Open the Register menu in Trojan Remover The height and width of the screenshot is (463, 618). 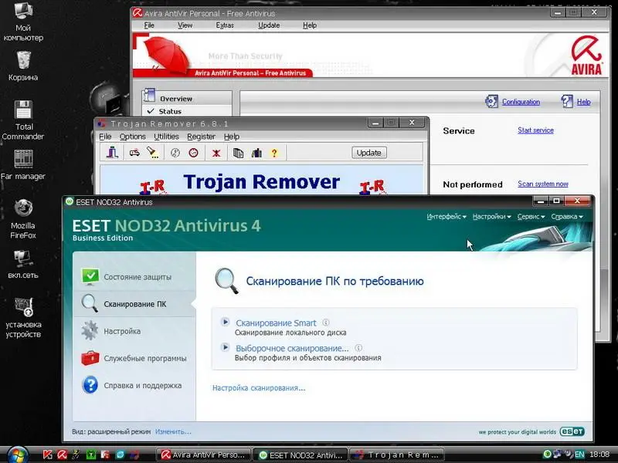point(201,137)
